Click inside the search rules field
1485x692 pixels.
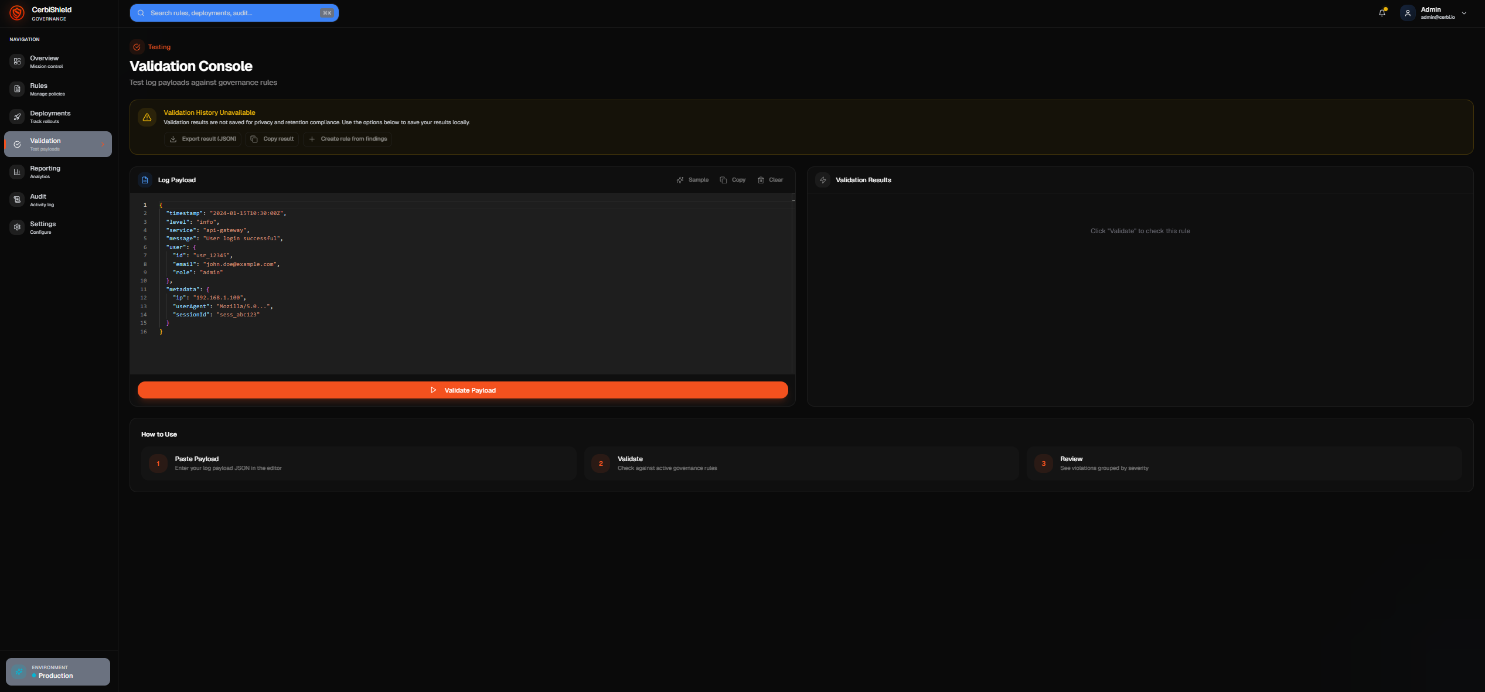coord(229,12)
